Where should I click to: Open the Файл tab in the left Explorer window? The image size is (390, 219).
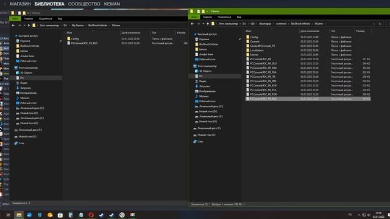point(15,19)
